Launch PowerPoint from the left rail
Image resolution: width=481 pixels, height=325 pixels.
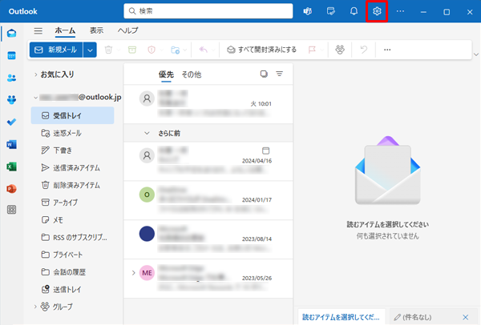12,189
